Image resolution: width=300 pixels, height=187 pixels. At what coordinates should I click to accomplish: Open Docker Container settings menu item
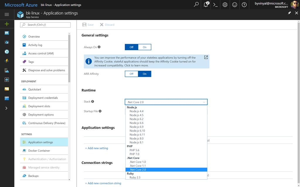click(39, 151)
